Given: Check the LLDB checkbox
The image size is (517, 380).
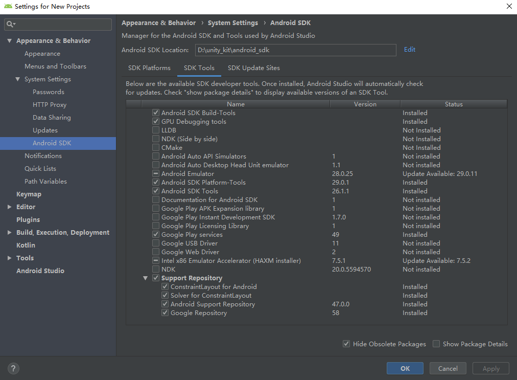Looking at the screenshot, I should click(156, 130).
